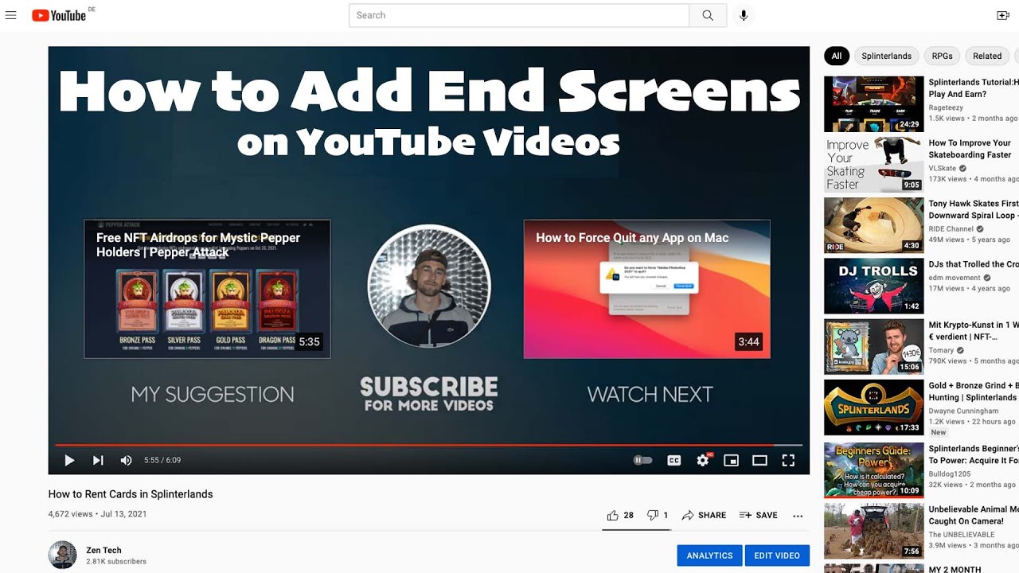Image resolution: width=1019 pixels, height=573 pixels.
Task: Skip to next video
Action: tap(98, 460)
